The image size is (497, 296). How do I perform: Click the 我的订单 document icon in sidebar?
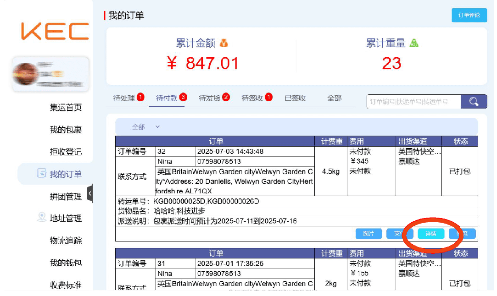tap(41, 174)
